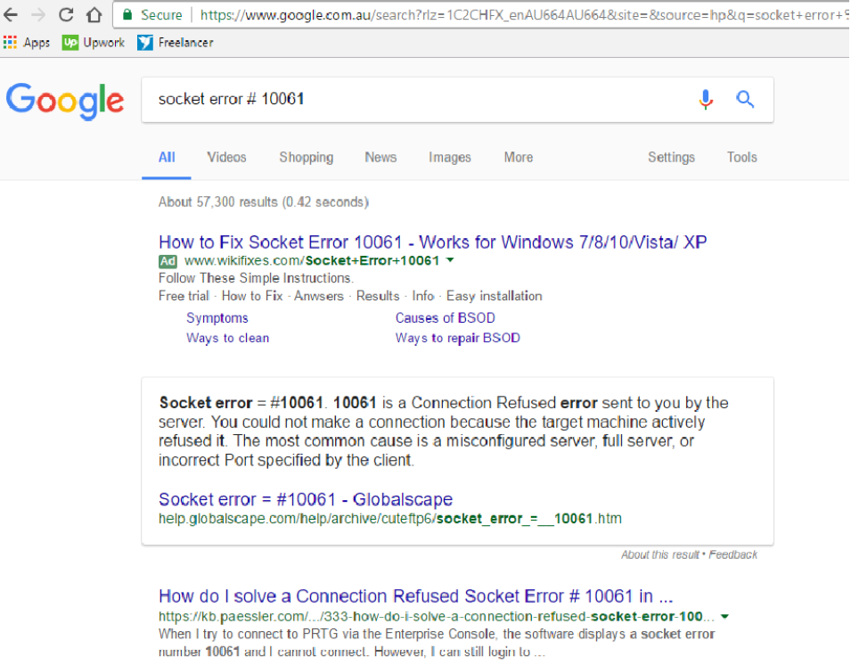Click the green Secure padlock icon
This screenshot has height=665, width=851.
coord(127,14)
